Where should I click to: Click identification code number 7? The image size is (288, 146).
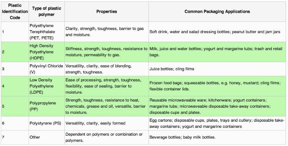3,137
